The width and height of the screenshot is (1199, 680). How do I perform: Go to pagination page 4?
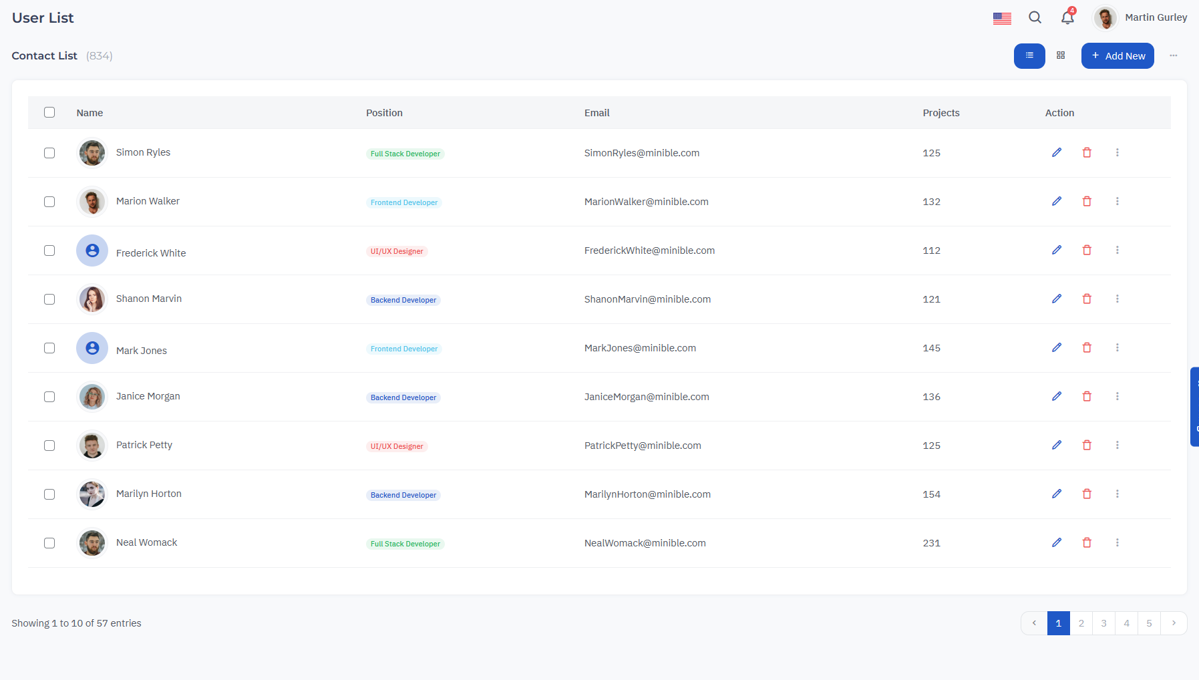point(1127,623)
